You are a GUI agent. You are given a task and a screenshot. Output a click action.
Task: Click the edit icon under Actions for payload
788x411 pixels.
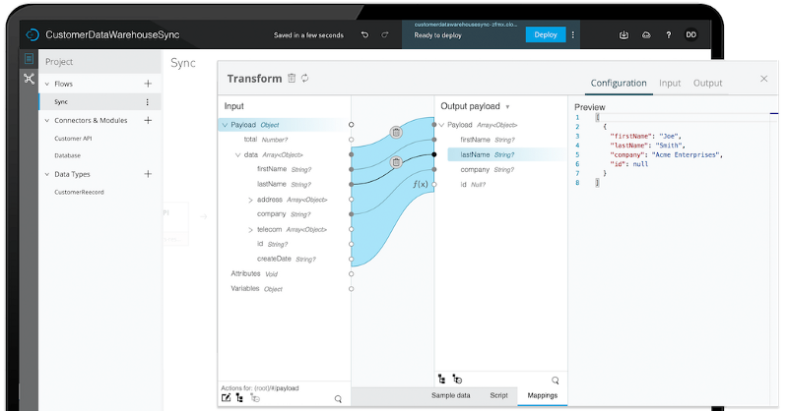(x=227, y=398)
